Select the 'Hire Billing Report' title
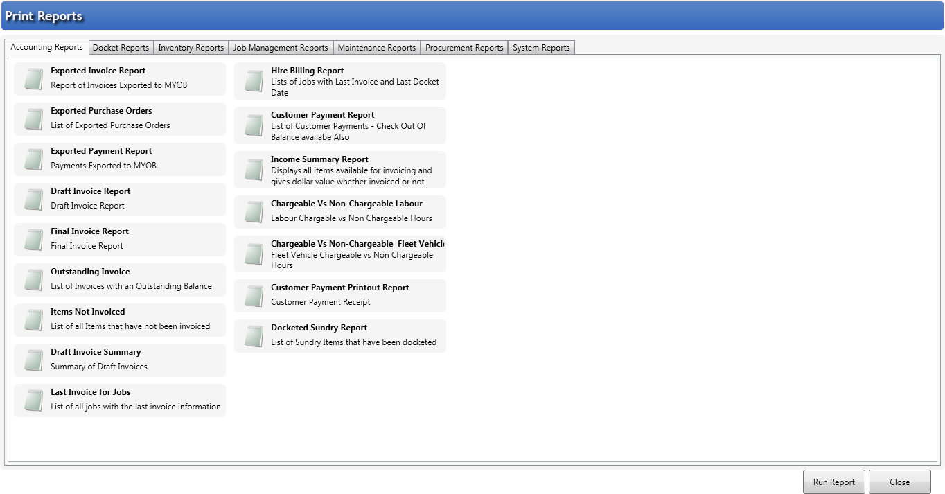This screenshot has width=945, height=494. click(x=308, y=71)
